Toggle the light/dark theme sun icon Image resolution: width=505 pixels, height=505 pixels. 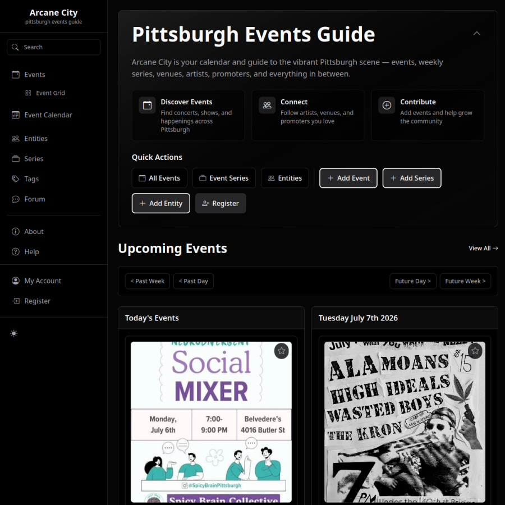[14, 333]
